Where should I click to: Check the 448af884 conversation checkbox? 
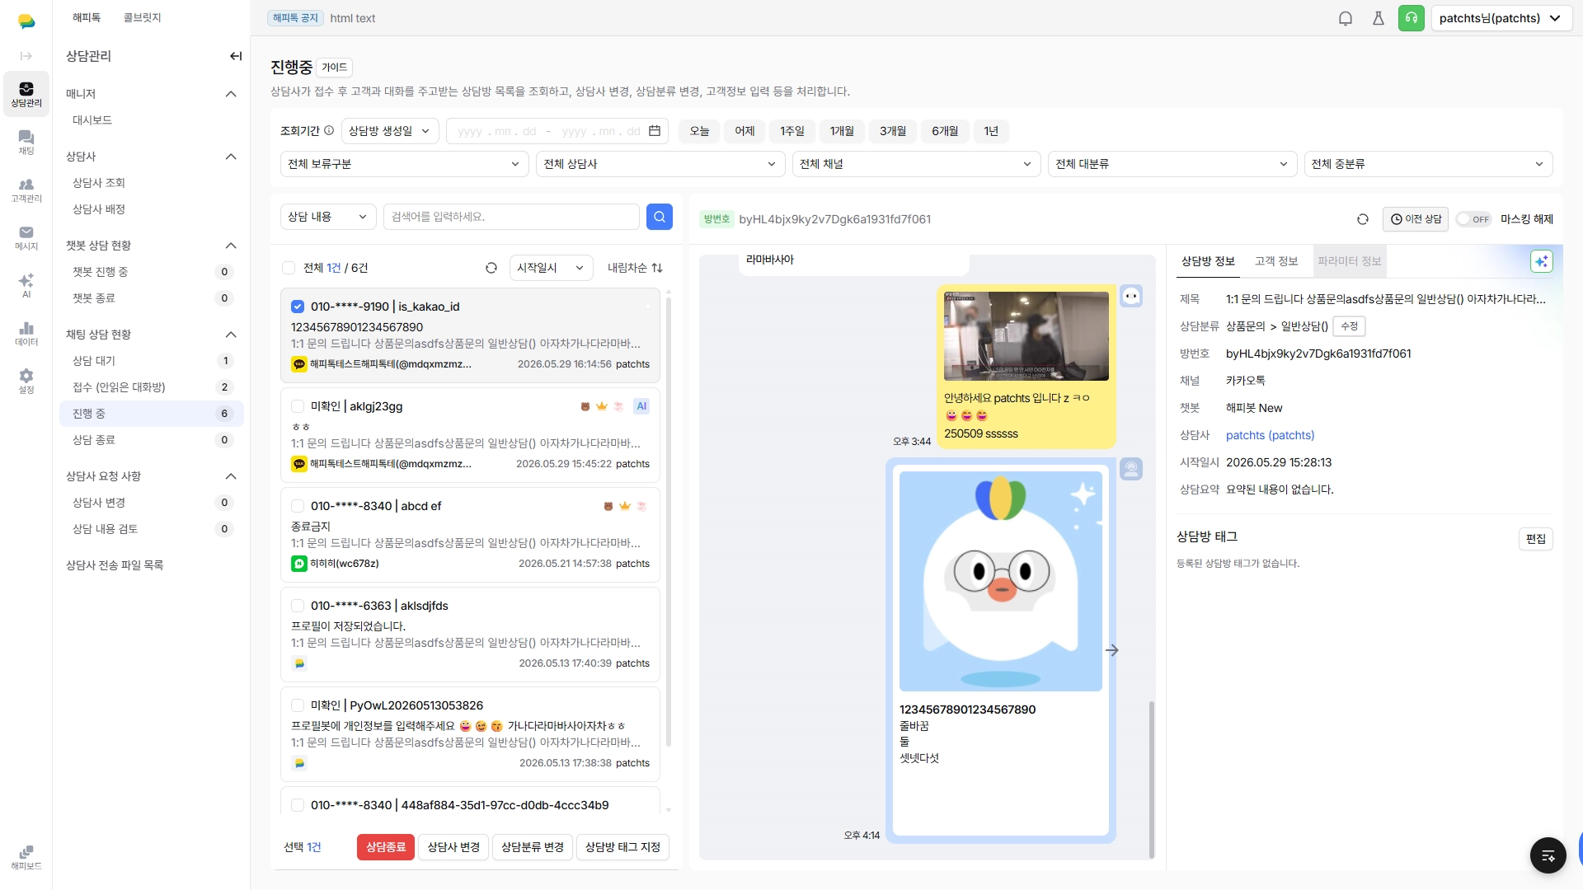coord(298,805)
